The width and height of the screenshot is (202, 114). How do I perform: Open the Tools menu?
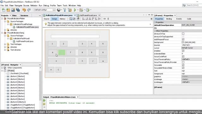point(65,6)
